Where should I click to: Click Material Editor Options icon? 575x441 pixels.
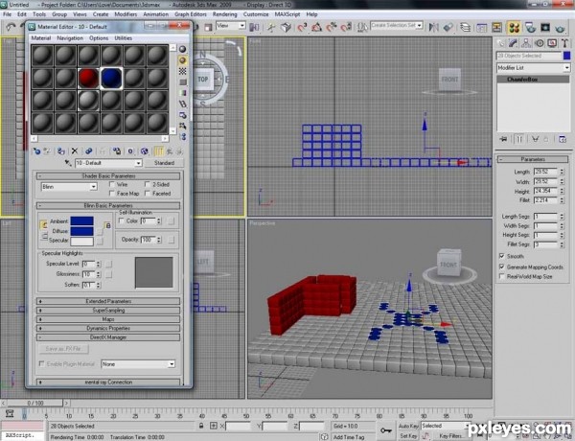click(x=183, y=115)
